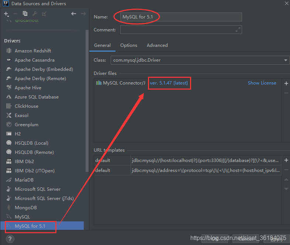
Task: Click the H2 driver icon
Action: click(x=9, y=134)
